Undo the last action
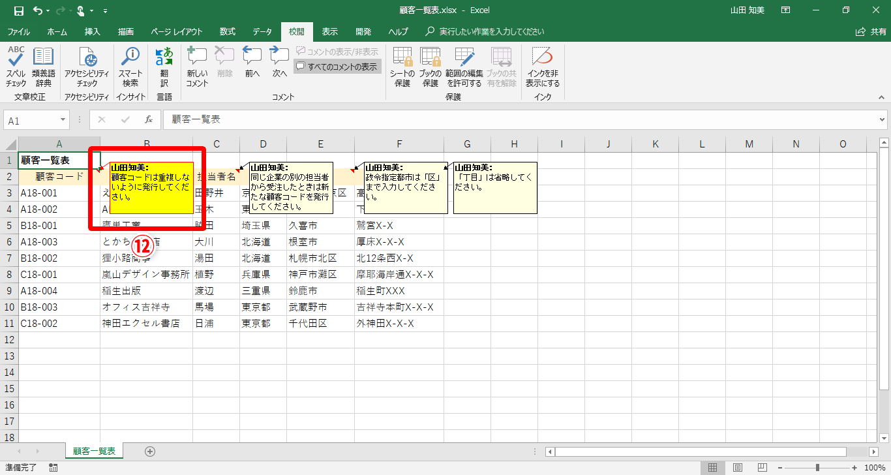The height and width of the screenshot is (475, 891). 38,10
